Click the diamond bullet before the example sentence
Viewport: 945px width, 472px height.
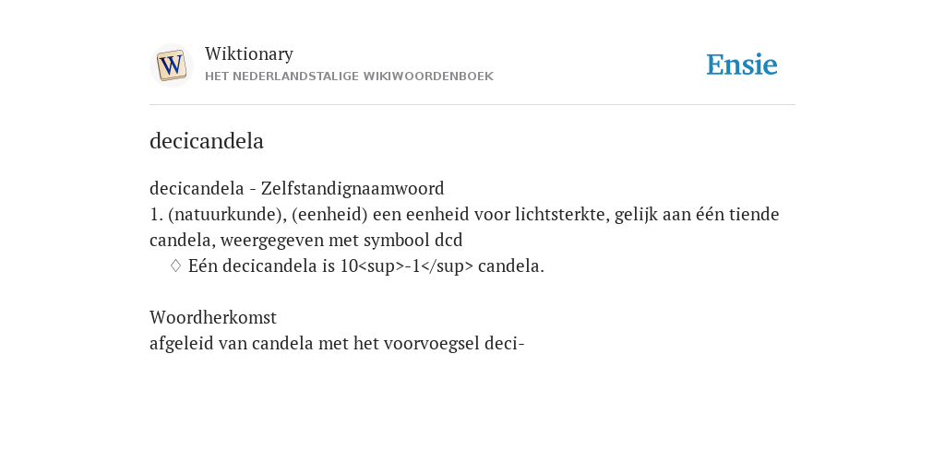point(175,265)
